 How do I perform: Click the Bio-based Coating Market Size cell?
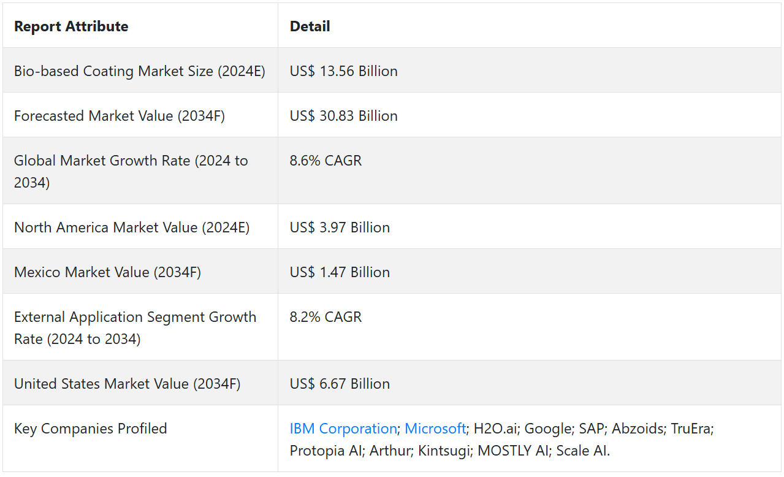140,71
